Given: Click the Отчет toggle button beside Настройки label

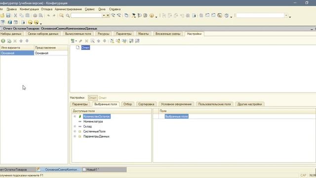Looking at the screenshot, I should click(x=93, y=98).
